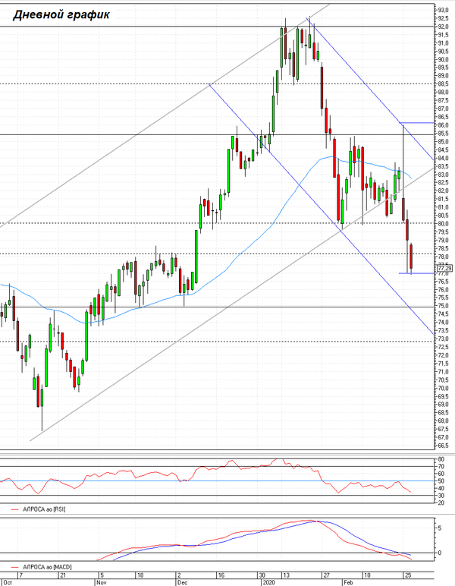Screen dimensions: 455x586
Task: Select the Dec month label on time axis
Action: [x=183, y=582]
